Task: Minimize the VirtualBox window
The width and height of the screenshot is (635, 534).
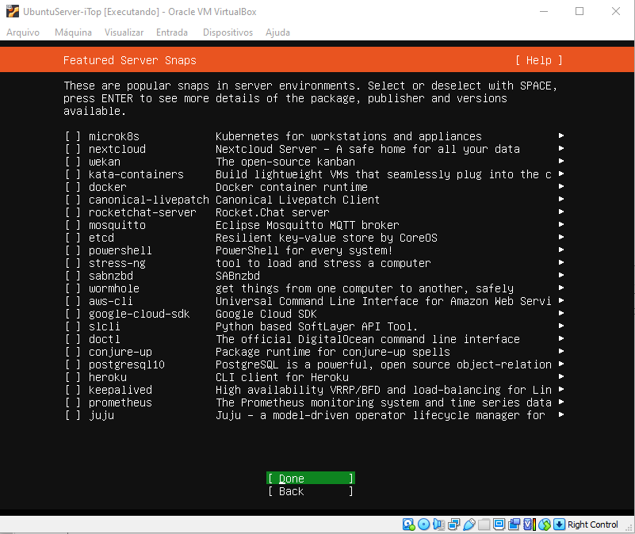Action: pos(544,11)
